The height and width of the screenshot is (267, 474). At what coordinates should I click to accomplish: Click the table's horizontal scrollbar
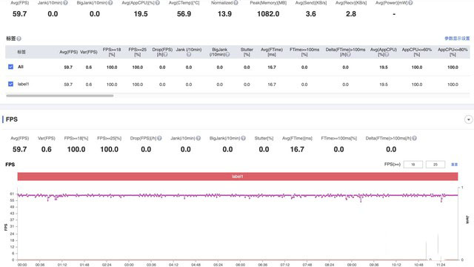[x=60, y=96]
